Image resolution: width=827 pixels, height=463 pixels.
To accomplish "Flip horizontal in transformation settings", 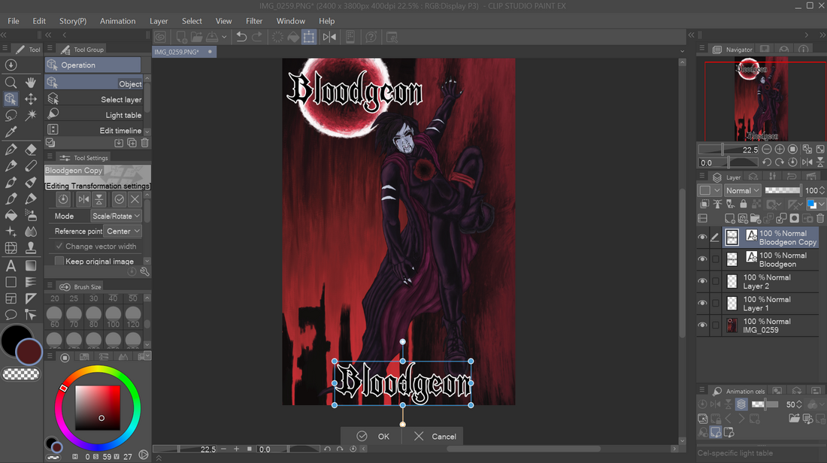I will 83,199.
